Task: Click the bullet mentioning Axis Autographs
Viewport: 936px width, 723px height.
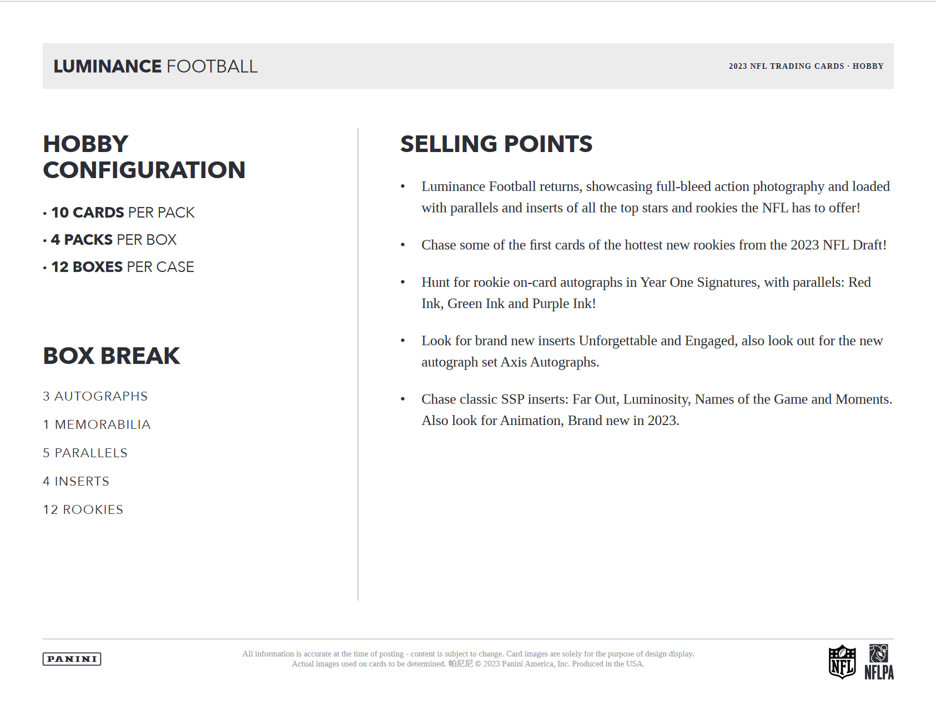Action: click(x=652, y=351)
